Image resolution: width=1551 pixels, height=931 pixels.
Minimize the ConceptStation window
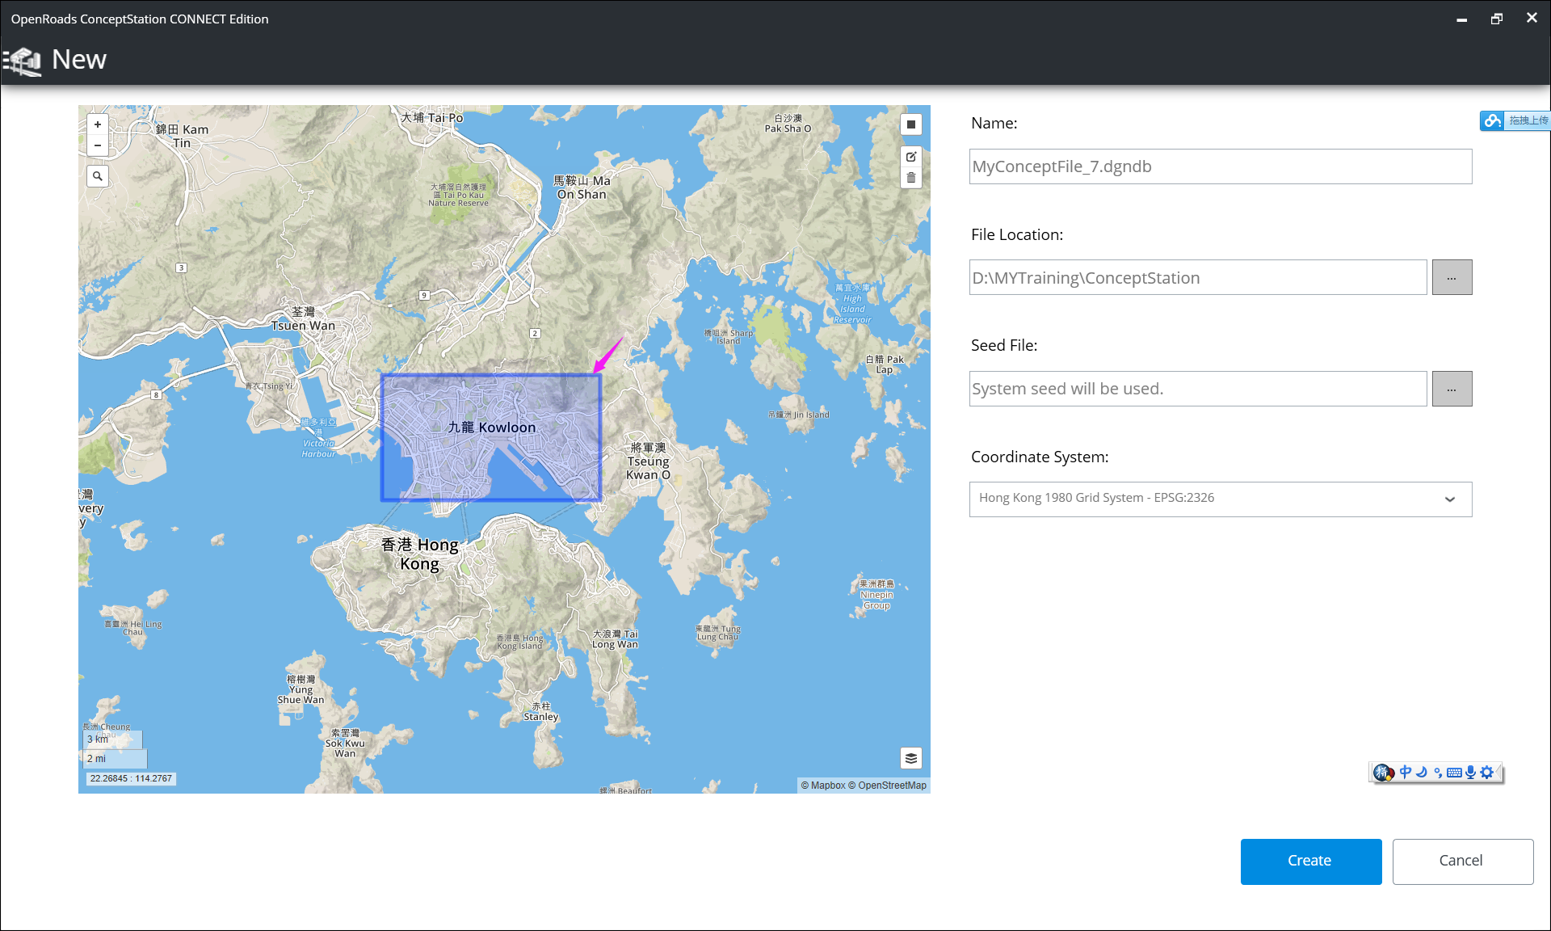coord(1461,19)
